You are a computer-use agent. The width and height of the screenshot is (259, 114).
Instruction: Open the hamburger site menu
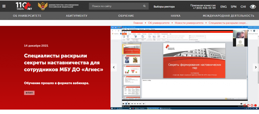click(x=4, y=6)
